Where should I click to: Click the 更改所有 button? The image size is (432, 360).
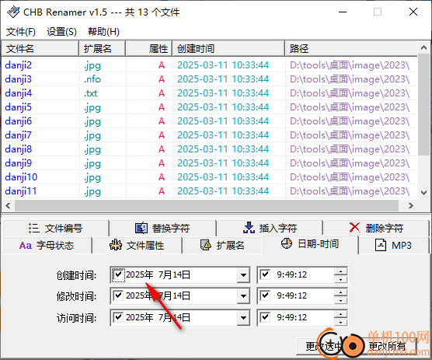(x=387, y=346)
